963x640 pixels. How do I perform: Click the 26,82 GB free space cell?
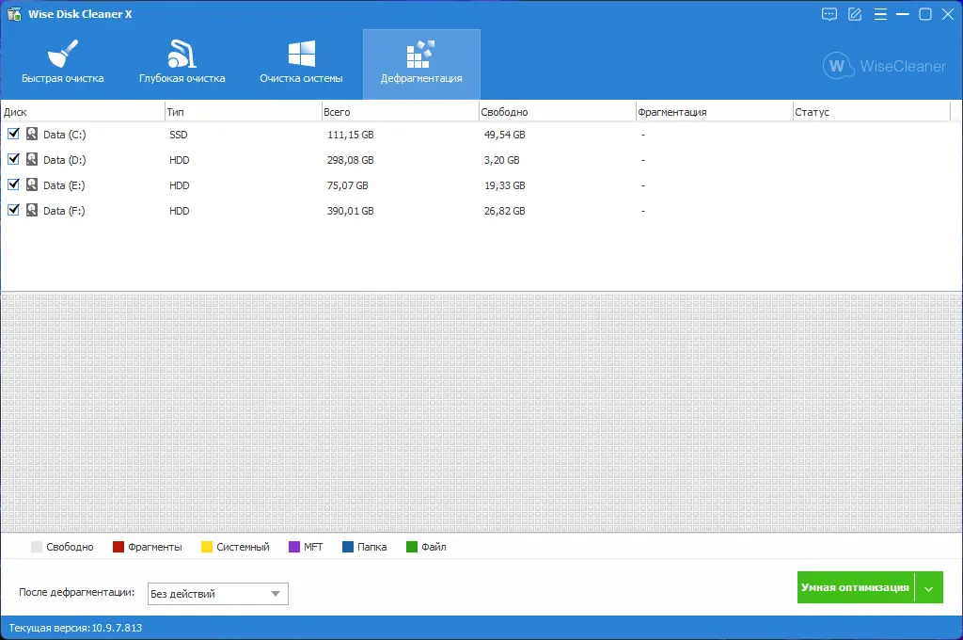(x=504, y=210)
